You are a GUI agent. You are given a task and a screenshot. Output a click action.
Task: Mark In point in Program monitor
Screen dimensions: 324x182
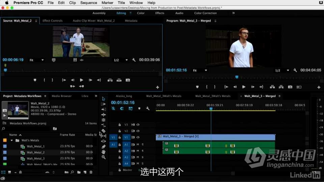point(207,87)
